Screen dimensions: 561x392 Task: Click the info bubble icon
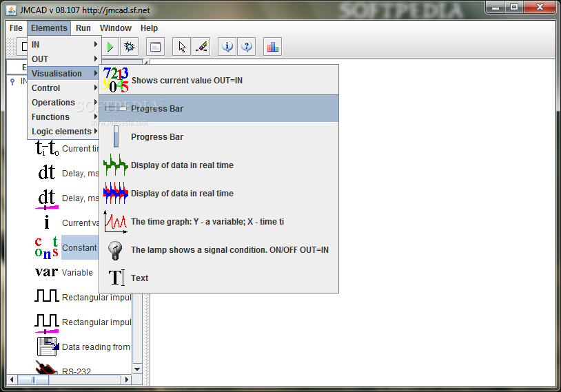(x=227, y=47)
